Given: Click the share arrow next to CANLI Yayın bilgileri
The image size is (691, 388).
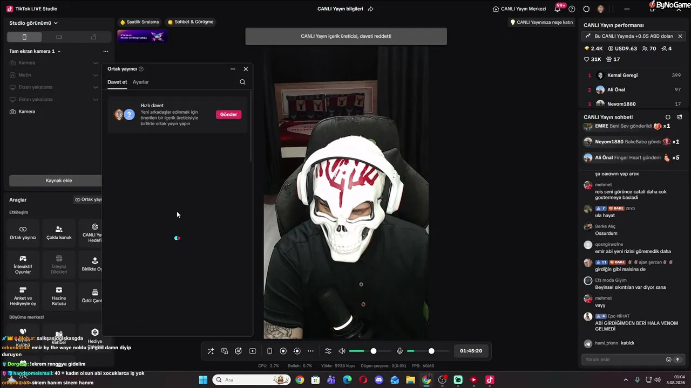Looking at the screenshot, I should [370, 9].
